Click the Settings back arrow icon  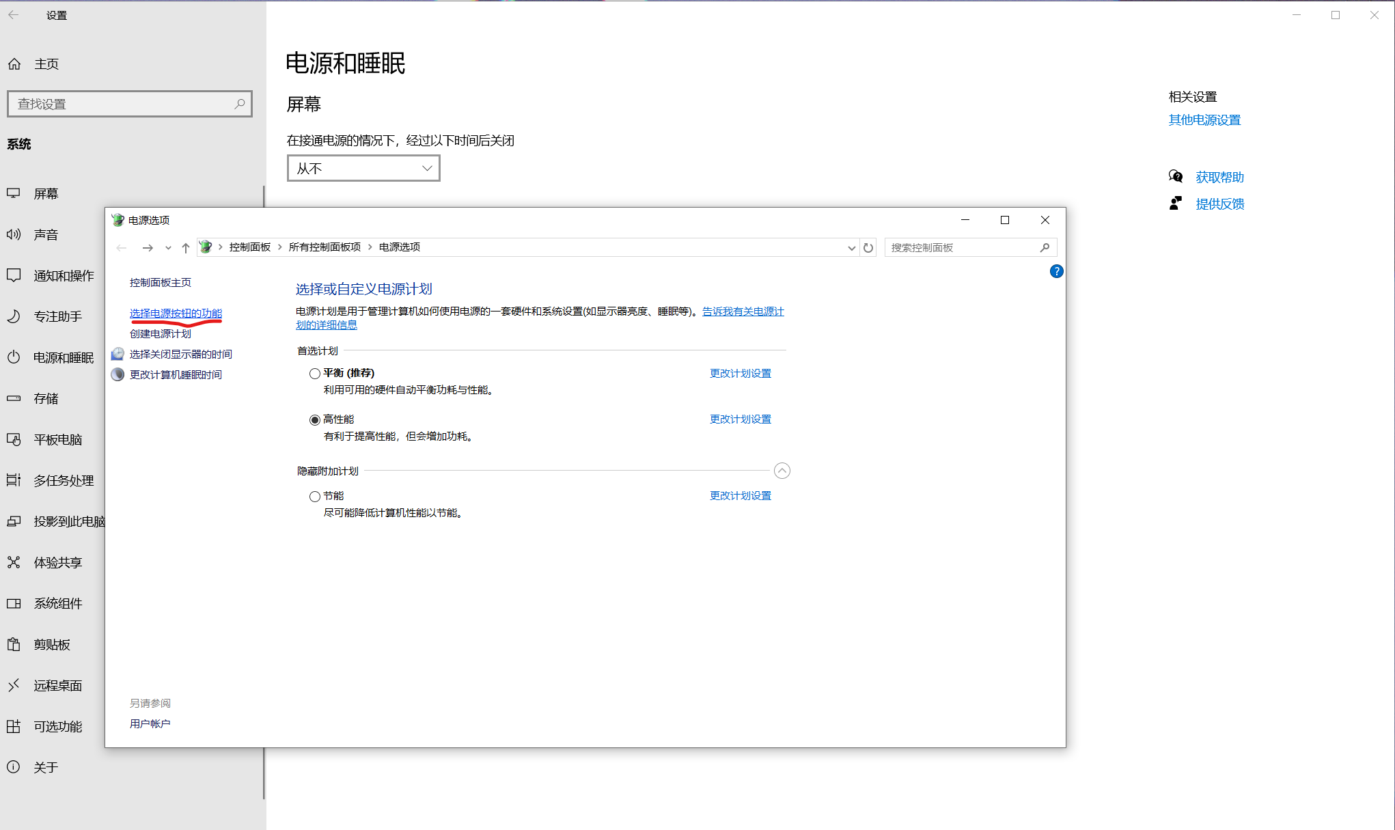click(14, 15)
